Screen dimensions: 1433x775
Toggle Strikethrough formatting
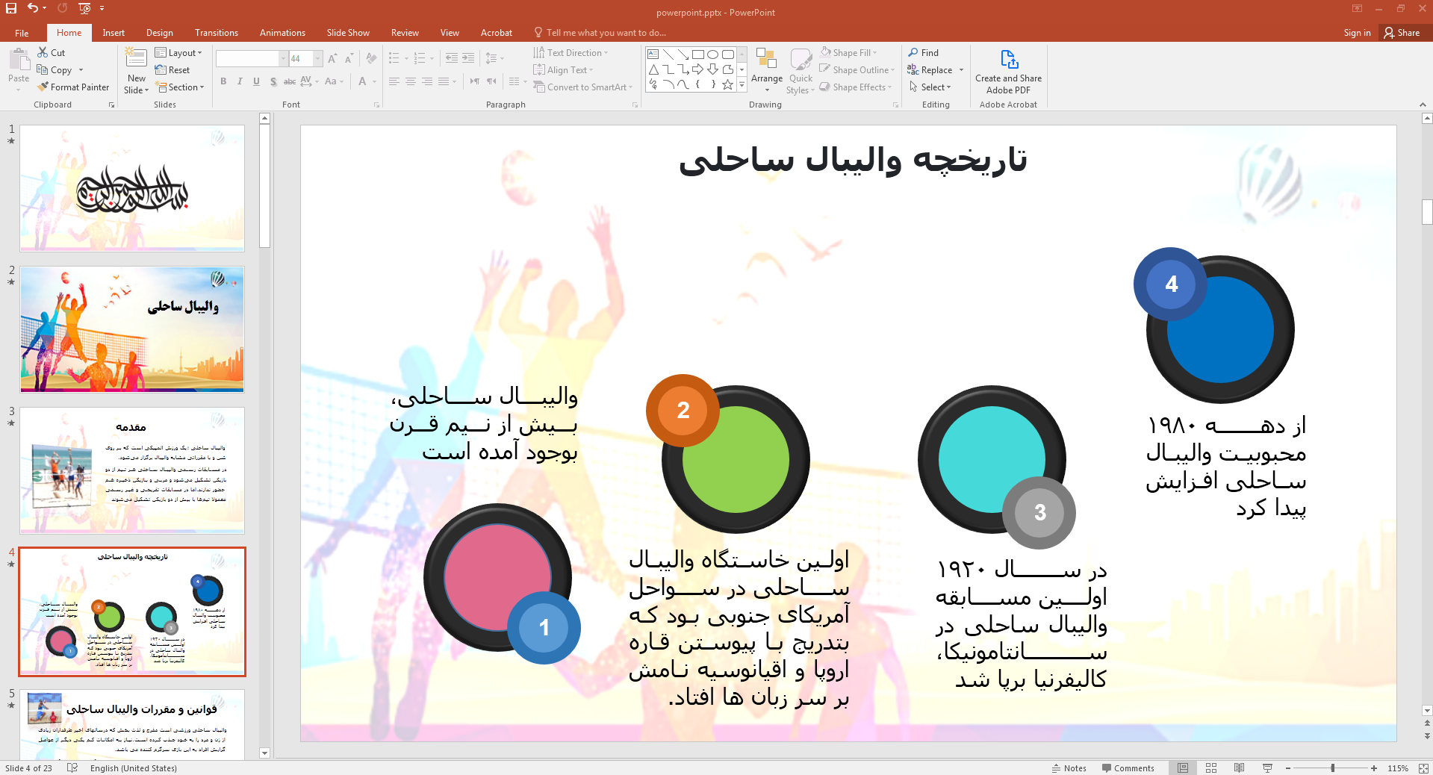(290, 82)
